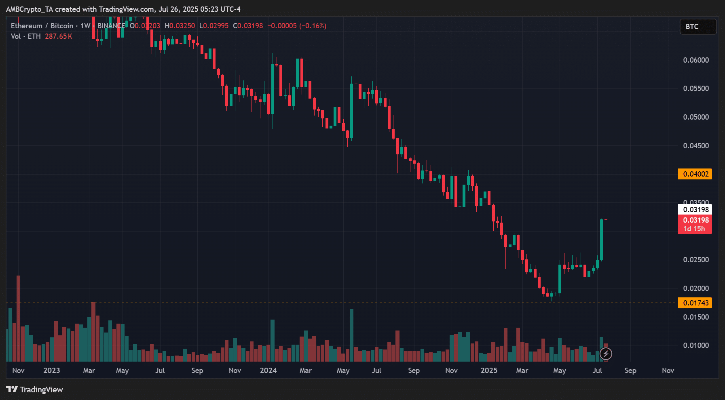Click the 0.06000 price scale label
Image resolution: width=725 pixels, height=400 pixels.
pos(695,60)
